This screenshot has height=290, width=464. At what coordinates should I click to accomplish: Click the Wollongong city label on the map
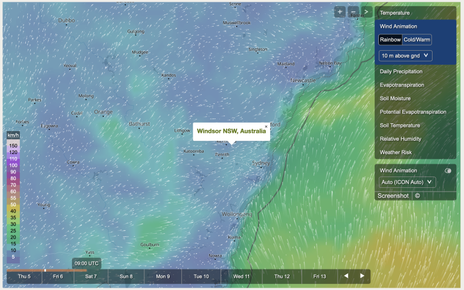pyautogui.click(x=237, y=214)
